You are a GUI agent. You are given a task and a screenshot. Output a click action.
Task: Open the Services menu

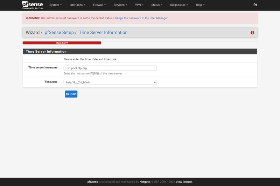pyautogui.click(x=120, y=5)
